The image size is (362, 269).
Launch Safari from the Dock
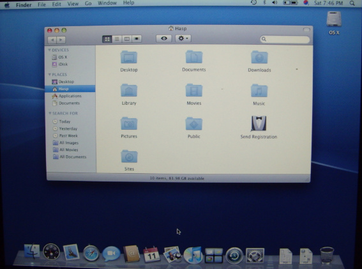[91, 253]
